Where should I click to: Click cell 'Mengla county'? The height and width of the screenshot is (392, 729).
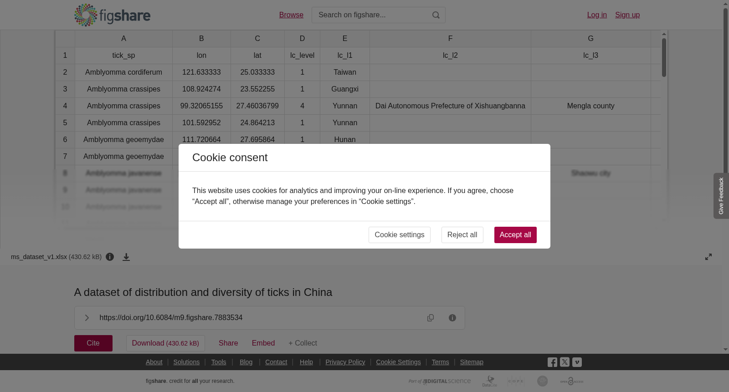point(591,106)
